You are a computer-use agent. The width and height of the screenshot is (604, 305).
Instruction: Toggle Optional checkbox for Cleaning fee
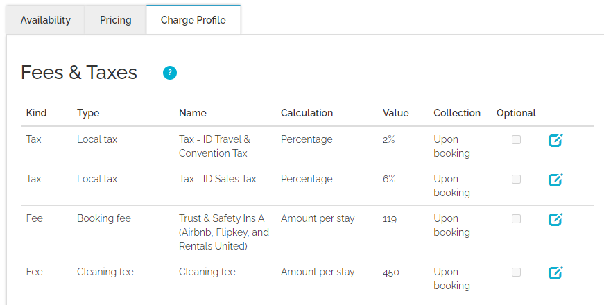(x=516, y=272)
